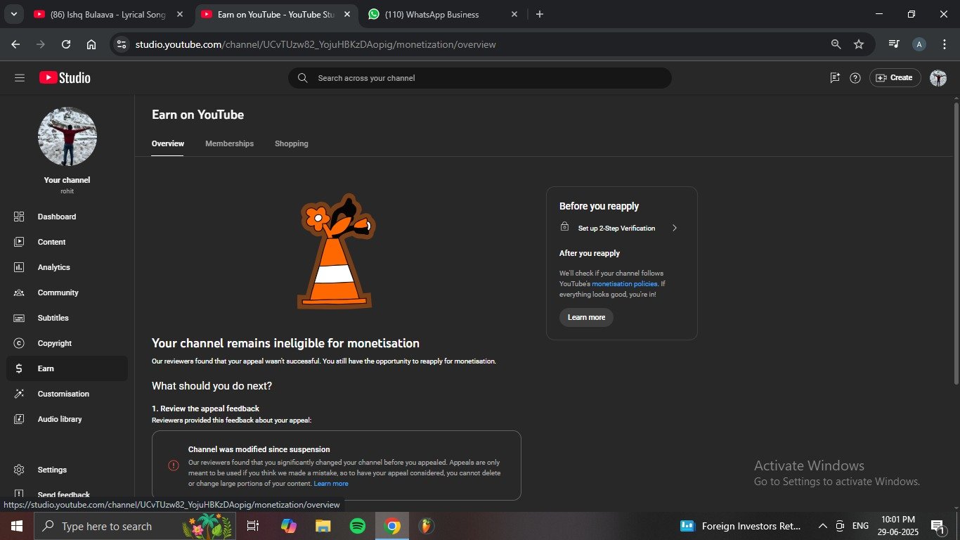
Task: Switch to the Ishq Bulaava browser tab
Action: (108, 14)
